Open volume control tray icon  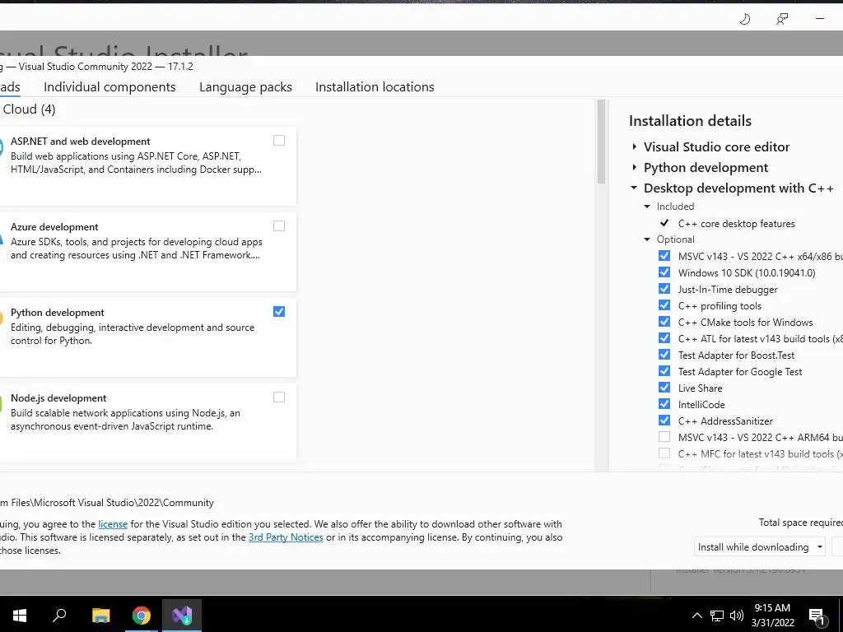pos(737,616)
